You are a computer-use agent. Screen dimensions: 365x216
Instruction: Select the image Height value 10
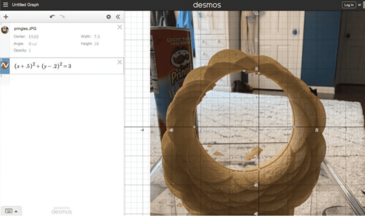[96, 44]
